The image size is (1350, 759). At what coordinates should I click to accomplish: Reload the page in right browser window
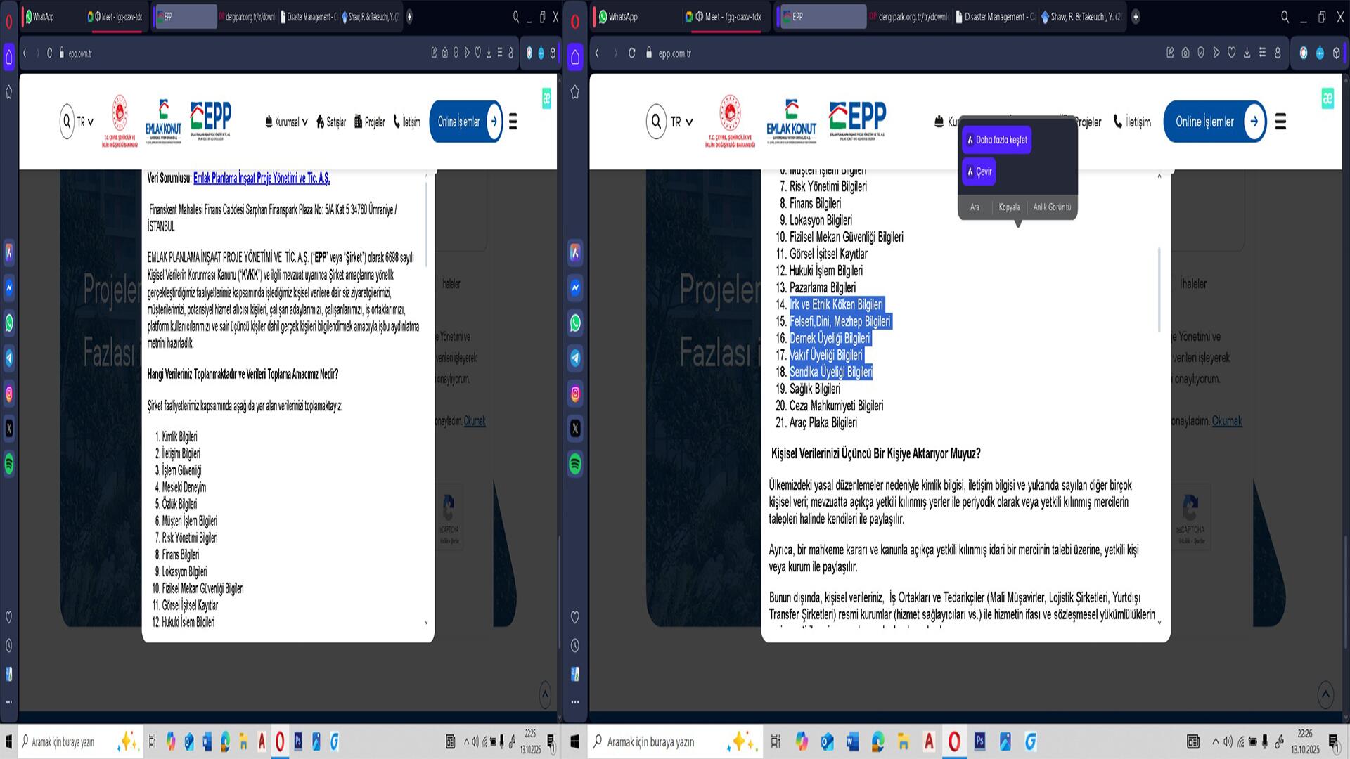pos(631,53)
